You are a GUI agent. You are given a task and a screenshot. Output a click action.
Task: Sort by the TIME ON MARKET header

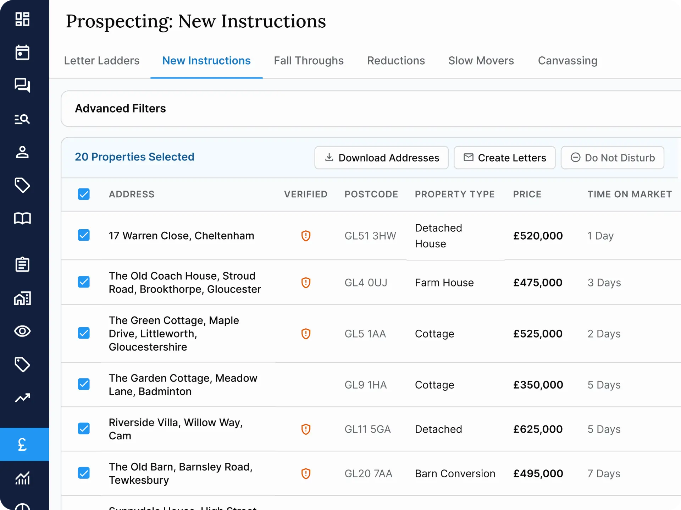click(x=630, y=194)
